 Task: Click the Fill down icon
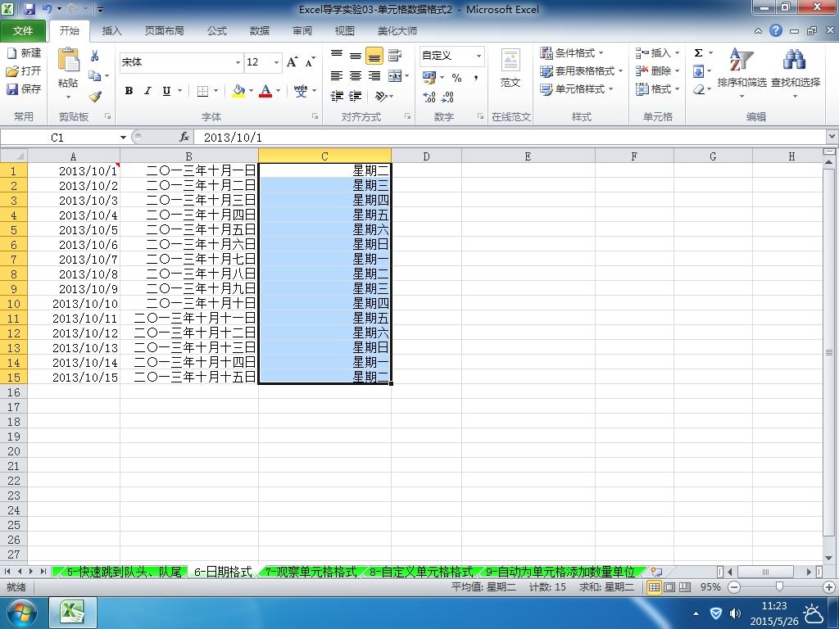698,71
